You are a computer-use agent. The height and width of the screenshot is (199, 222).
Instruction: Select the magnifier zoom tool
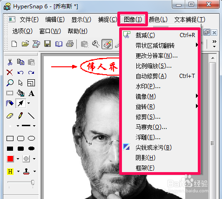(x=10, y=83)
